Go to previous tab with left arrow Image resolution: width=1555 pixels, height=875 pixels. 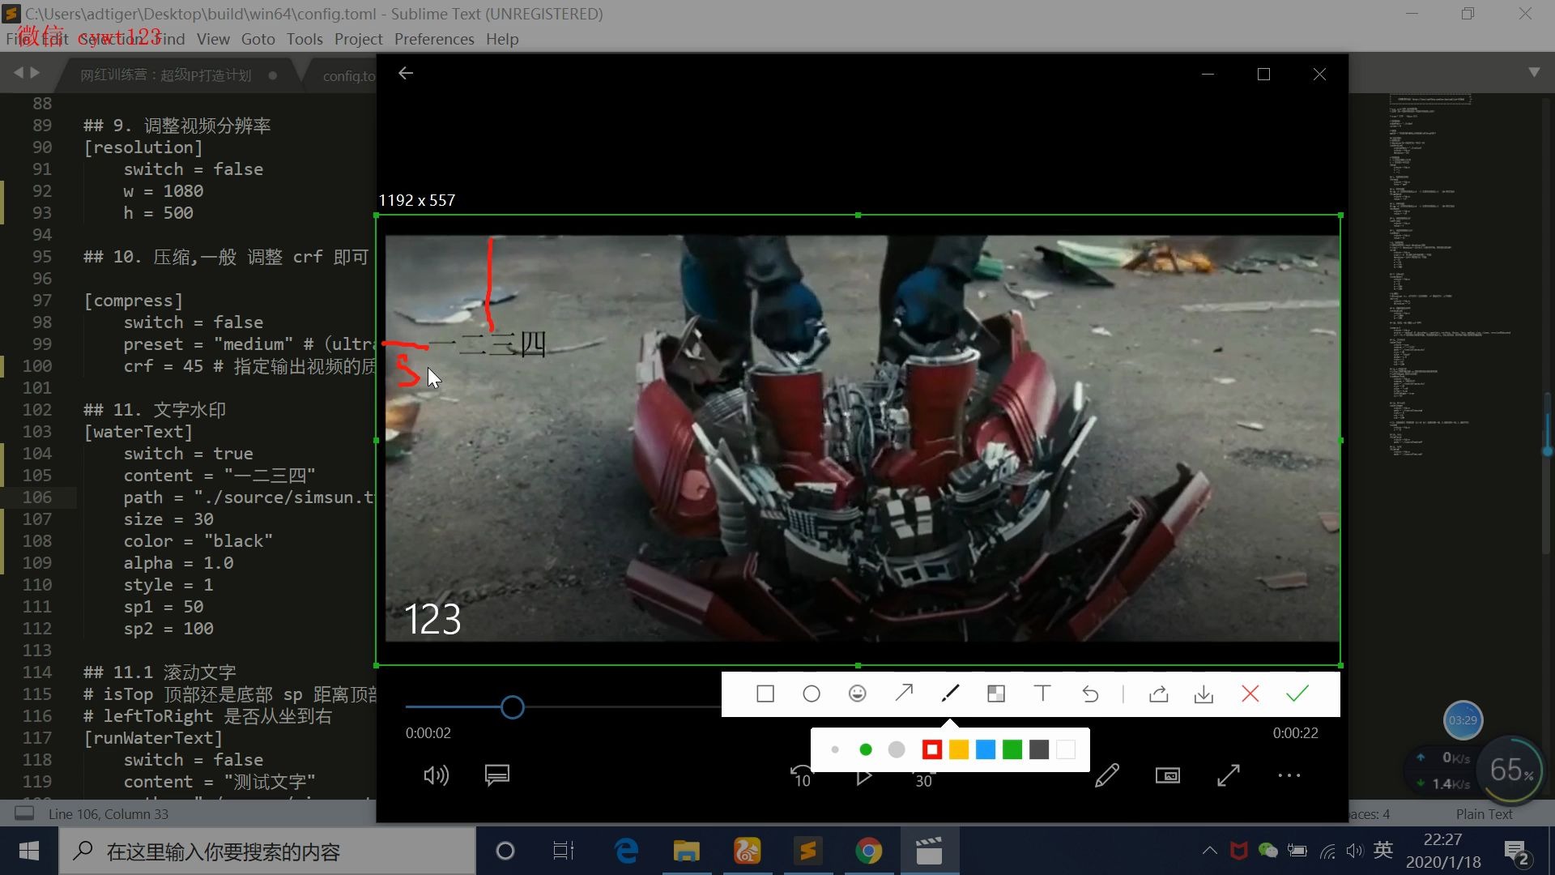[x=18, y=73]
